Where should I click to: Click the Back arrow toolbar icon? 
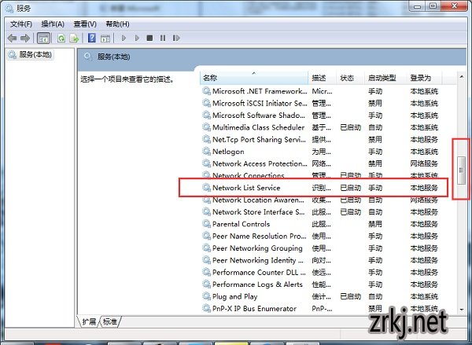click(12, 39)
